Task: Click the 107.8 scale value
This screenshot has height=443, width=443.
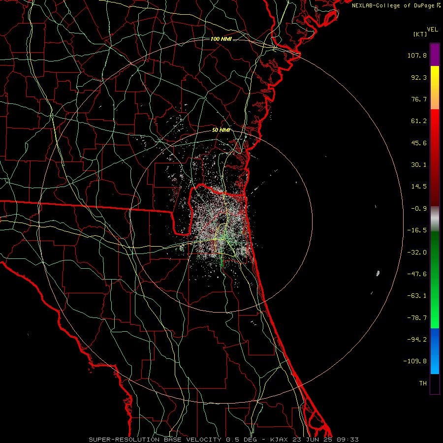Action: tap(417, 55)
